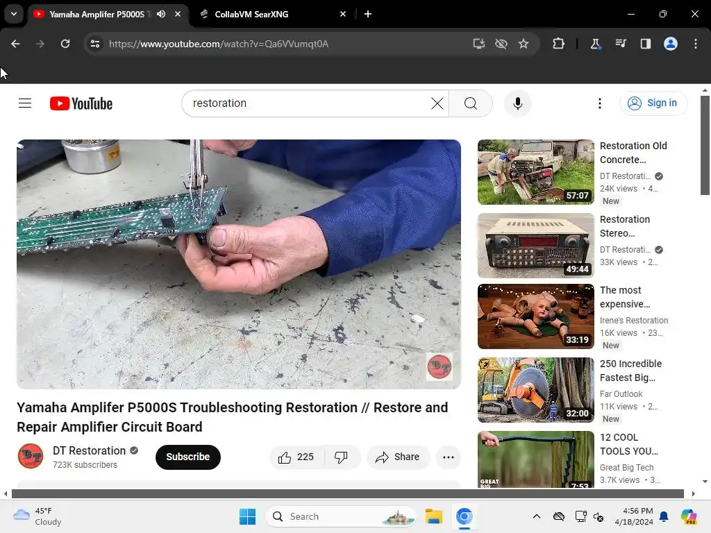Open YouTube settings three-dot menu
Screen dimensions: 711x533
599,103
